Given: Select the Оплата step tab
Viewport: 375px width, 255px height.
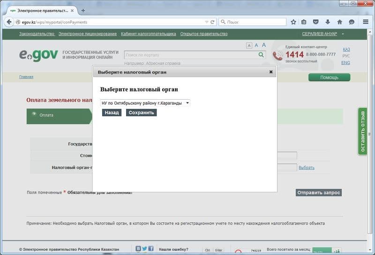Looking at the screenshot, I should (x=60, y=117).
